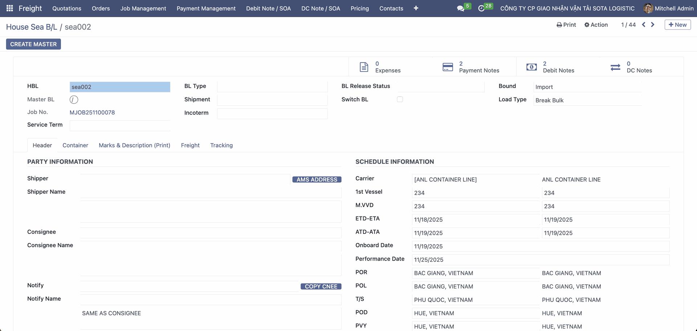
Task: Expand the Action menu
Action: tap(596, 25)
